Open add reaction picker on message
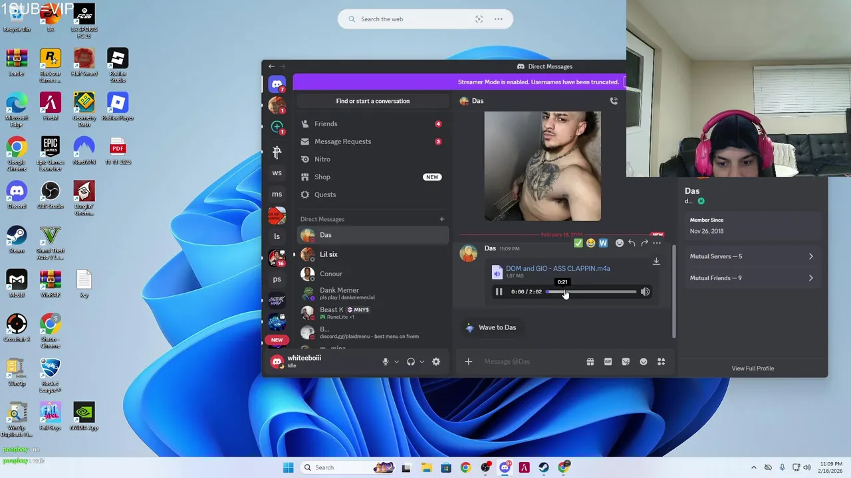851x478 pixels. [x=620, y=243]
